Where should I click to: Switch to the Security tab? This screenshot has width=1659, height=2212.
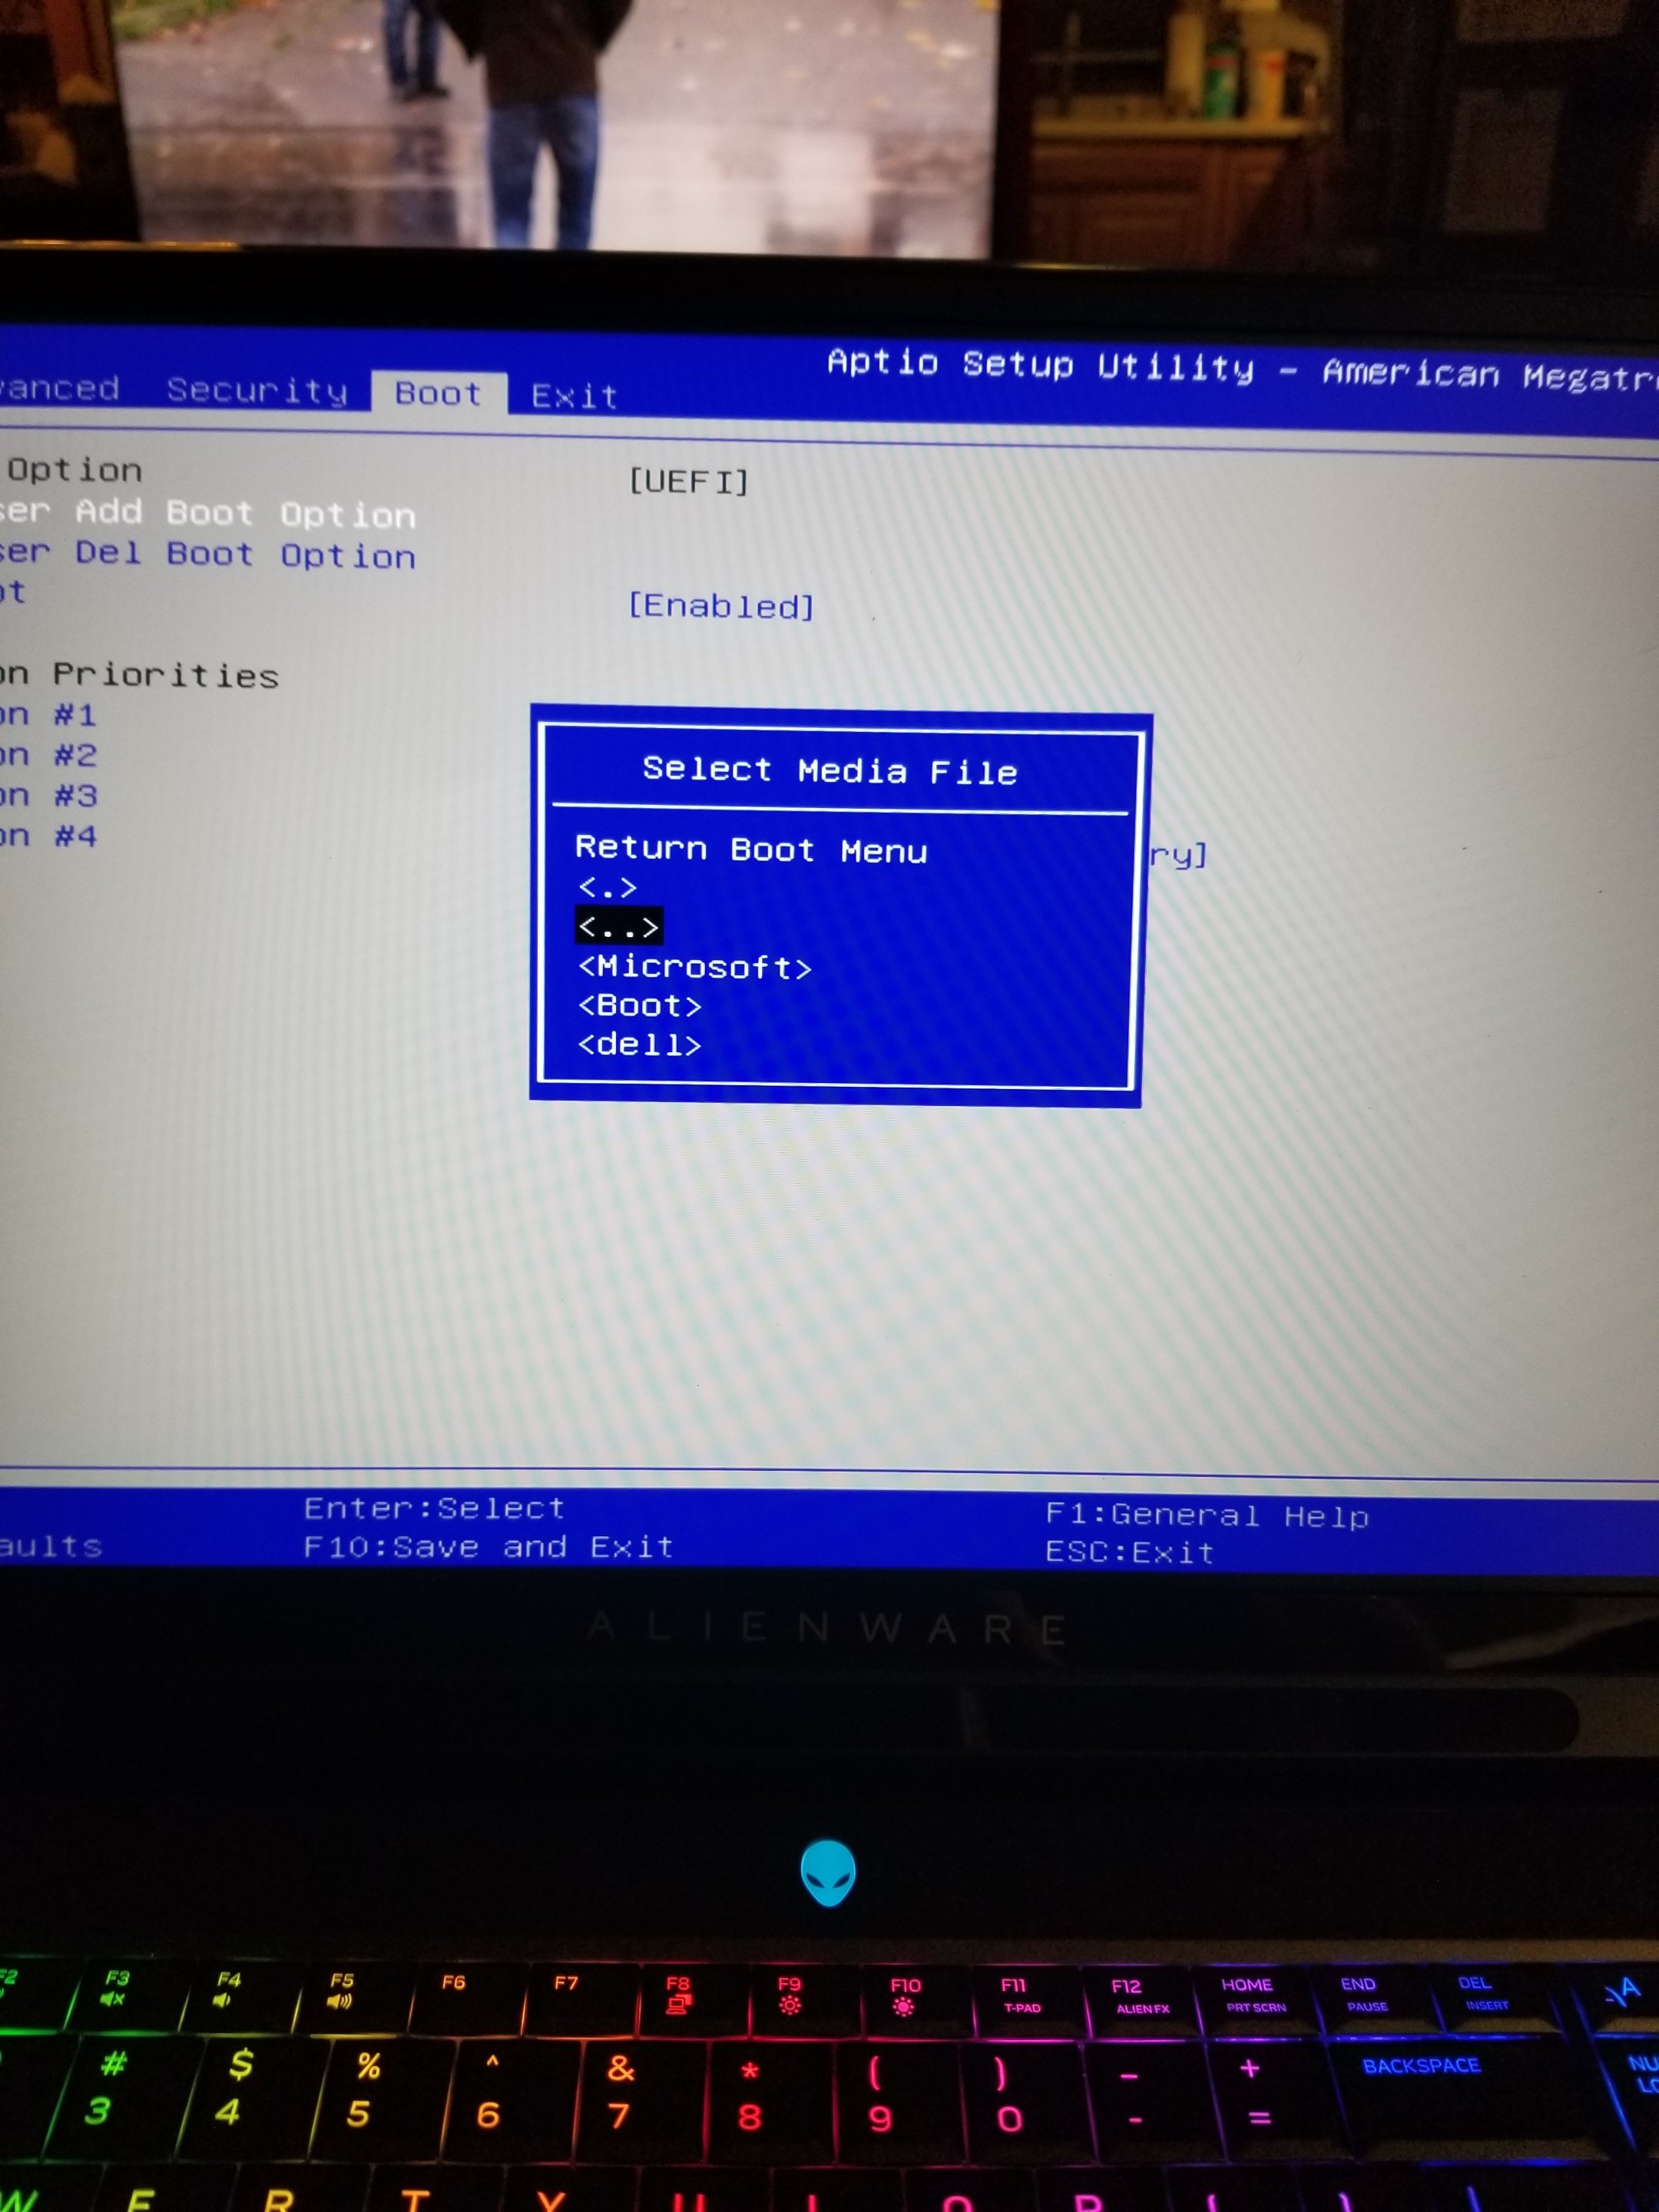[257, 390]
